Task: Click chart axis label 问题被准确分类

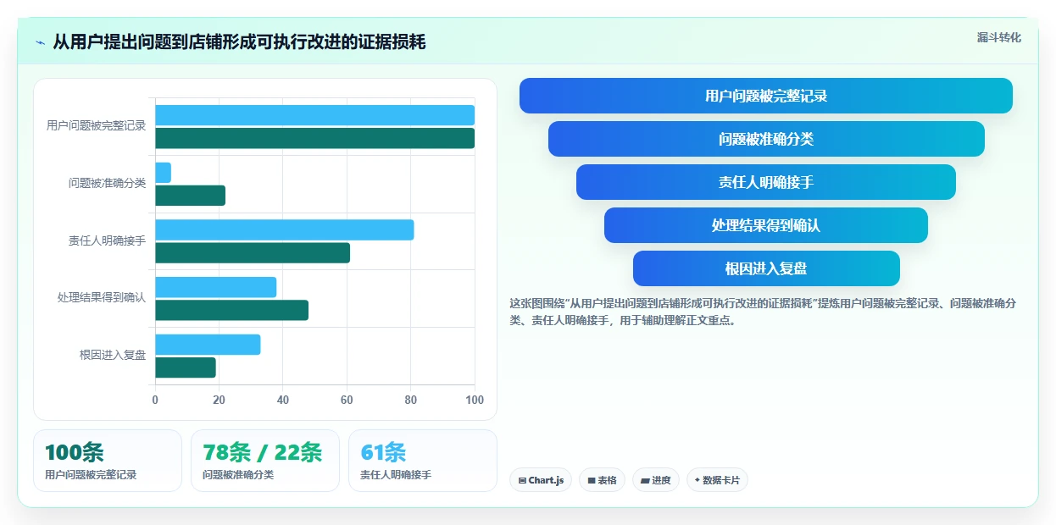Action: [107, 183]
